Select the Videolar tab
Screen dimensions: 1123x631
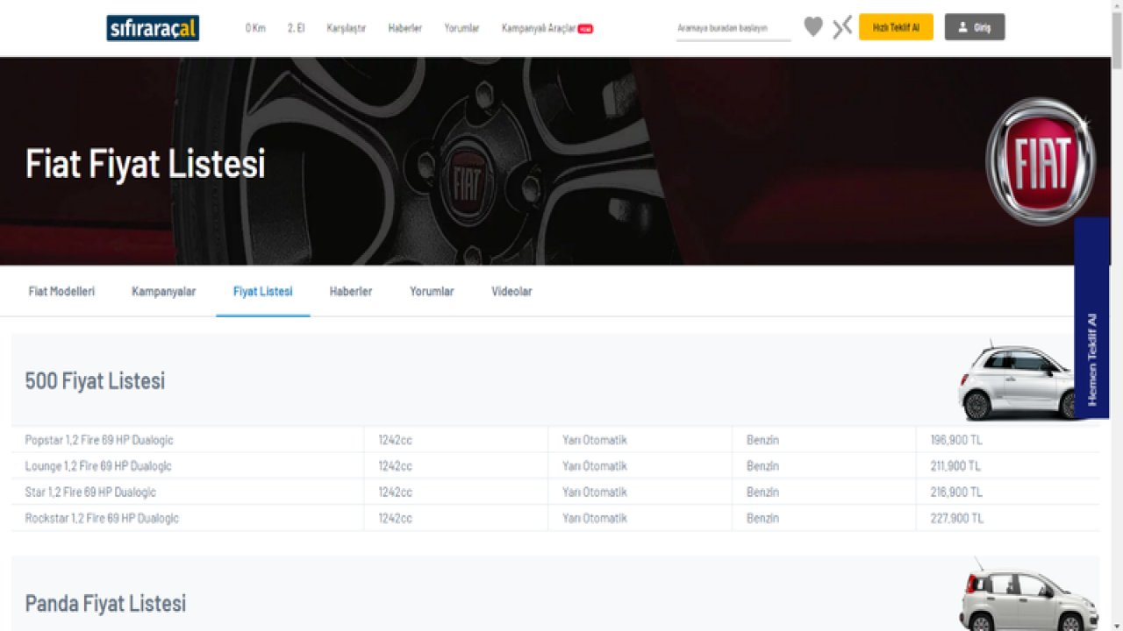click(x=511, y=291)
